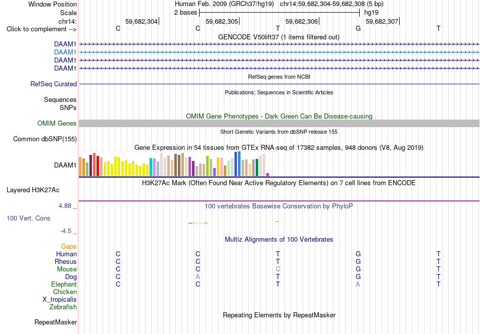Click the olive-yellow PhyloP conservation bar
480x334 pixels.
198,223
